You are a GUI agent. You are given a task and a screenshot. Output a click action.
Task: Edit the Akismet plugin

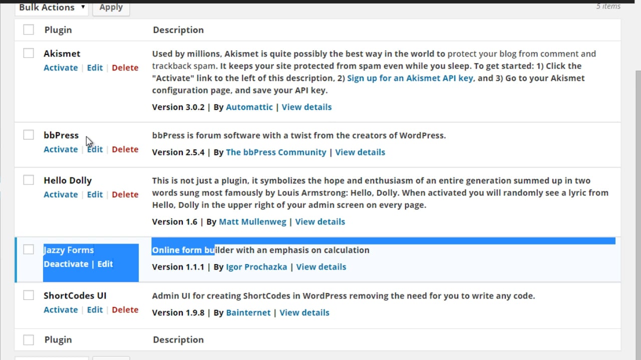click(x=95, y=67)
